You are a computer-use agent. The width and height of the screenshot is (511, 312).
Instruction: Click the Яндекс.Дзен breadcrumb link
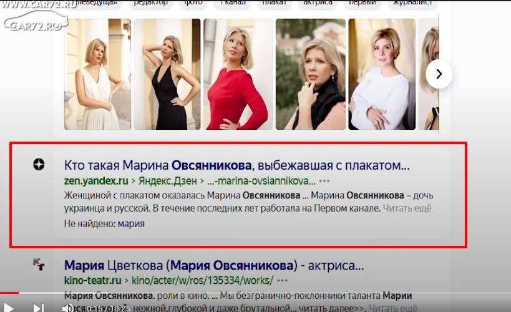167,181
